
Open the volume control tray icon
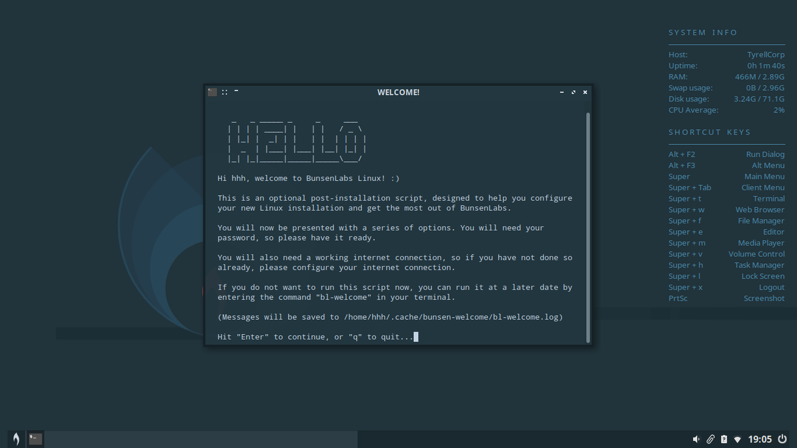(x=696, y=439)
